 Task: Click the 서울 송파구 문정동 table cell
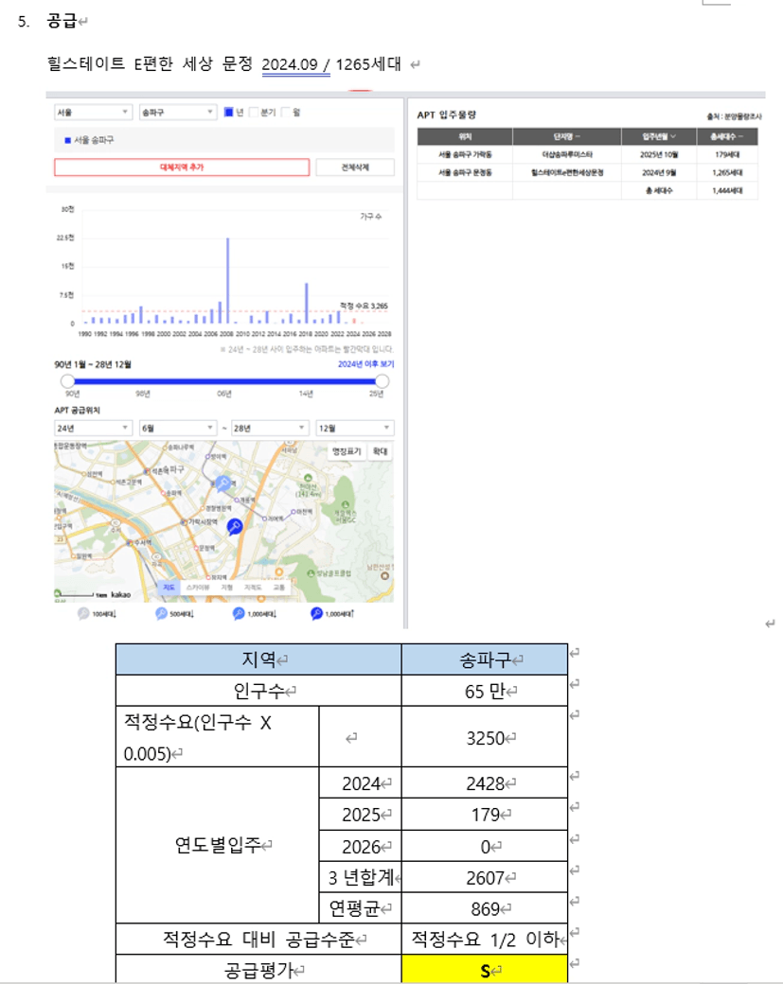point(465,172)
